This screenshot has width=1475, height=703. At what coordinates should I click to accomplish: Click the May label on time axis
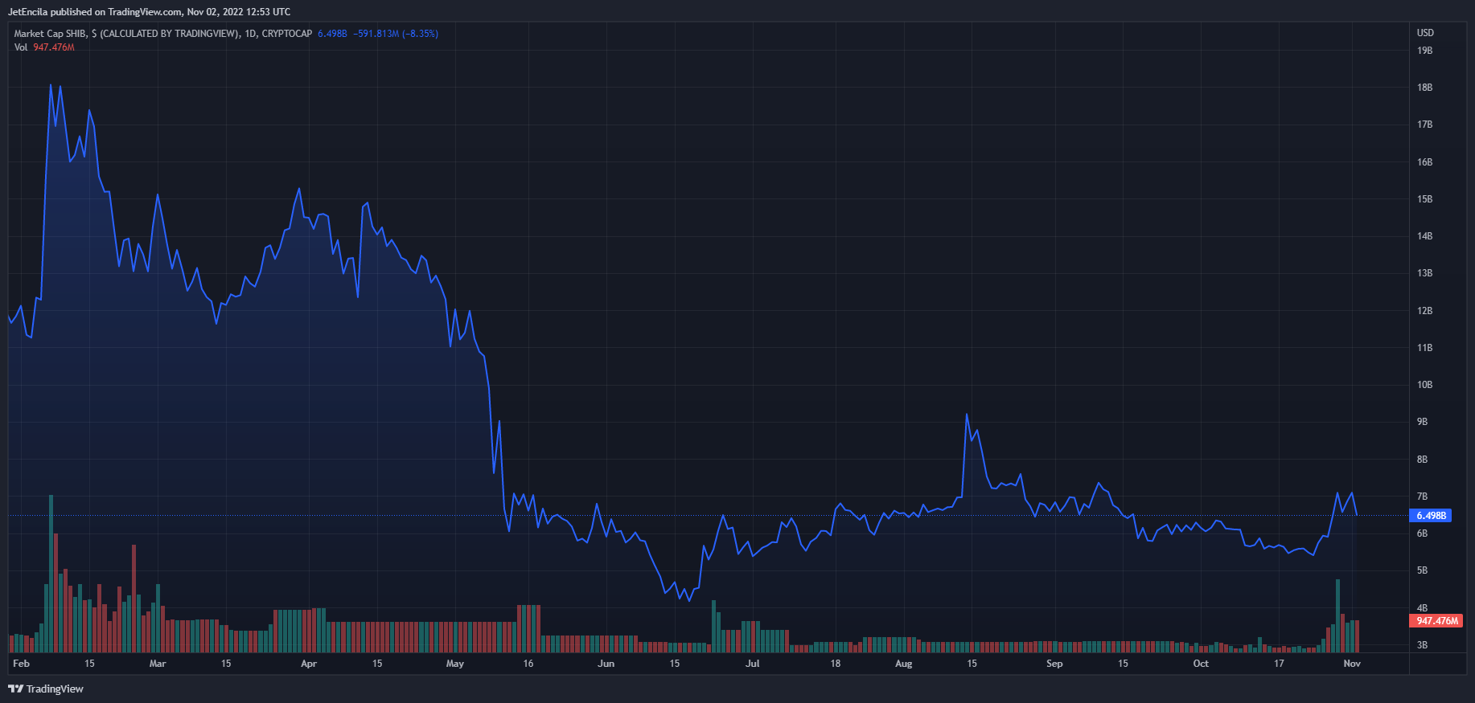point(455,664)
